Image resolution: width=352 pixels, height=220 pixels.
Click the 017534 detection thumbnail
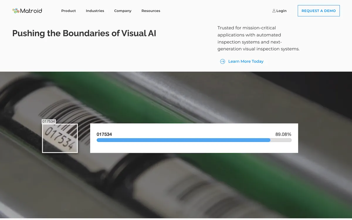[x=60, y=138]
